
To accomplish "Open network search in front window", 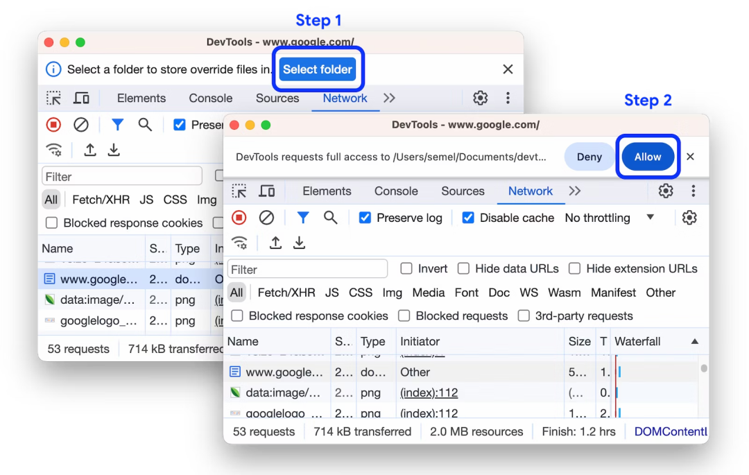I will click(330, 218).
